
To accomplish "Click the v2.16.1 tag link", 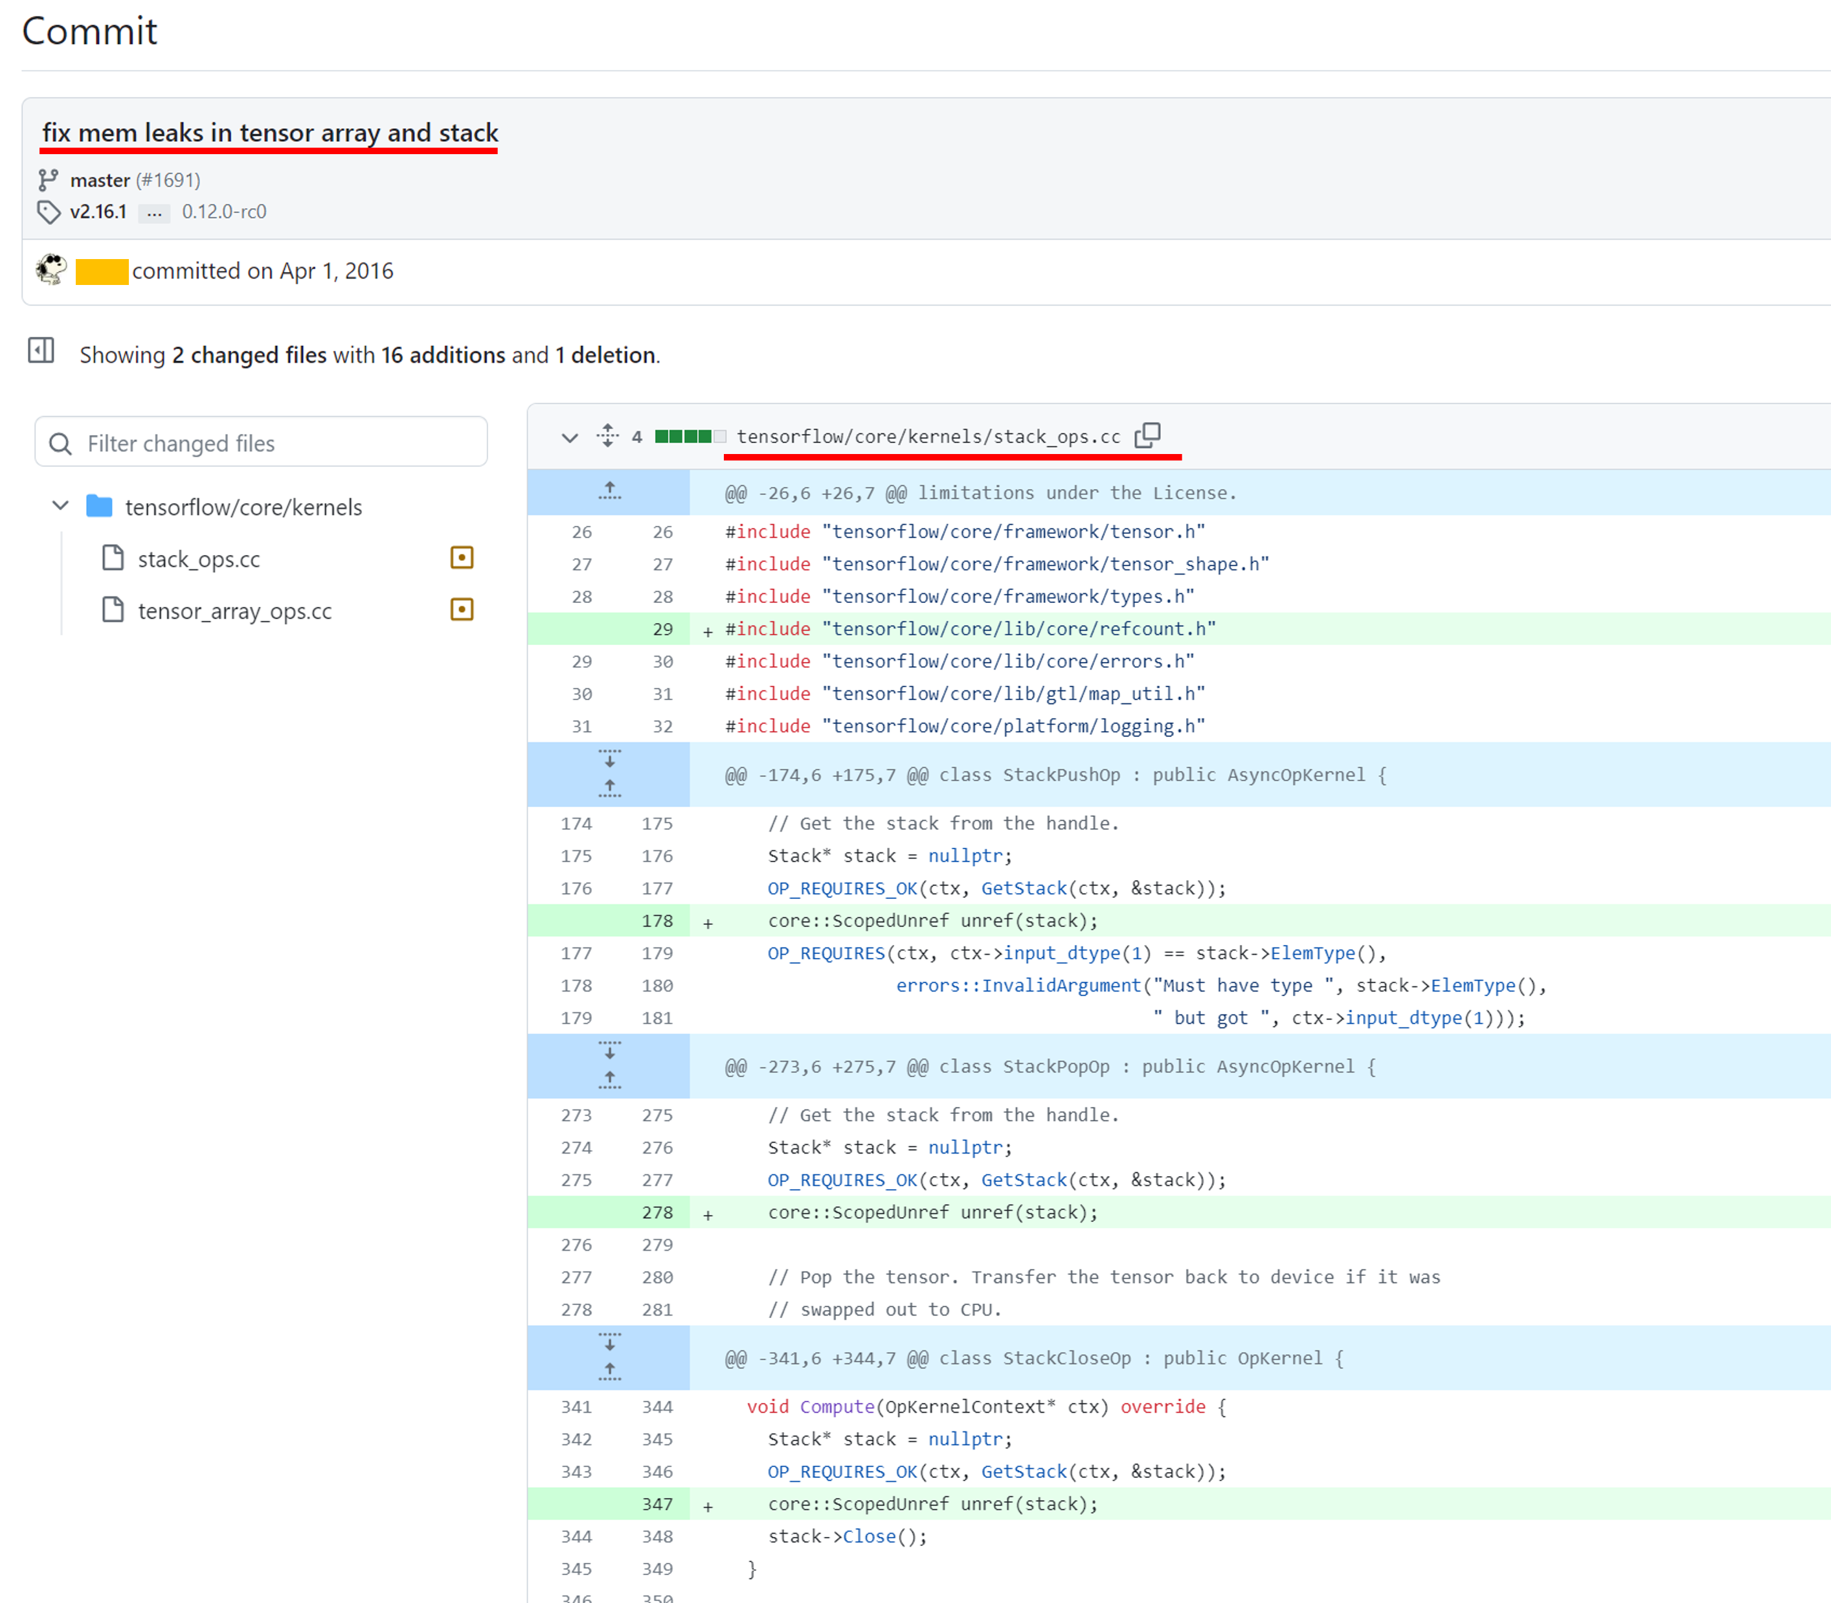I will coord(98,212).
